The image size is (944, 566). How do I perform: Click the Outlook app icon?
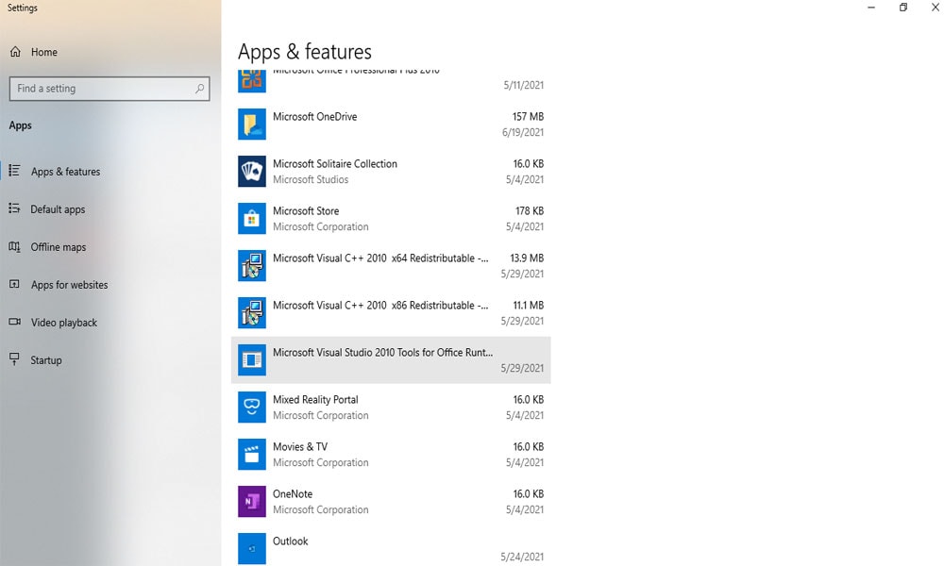point(252,549)
